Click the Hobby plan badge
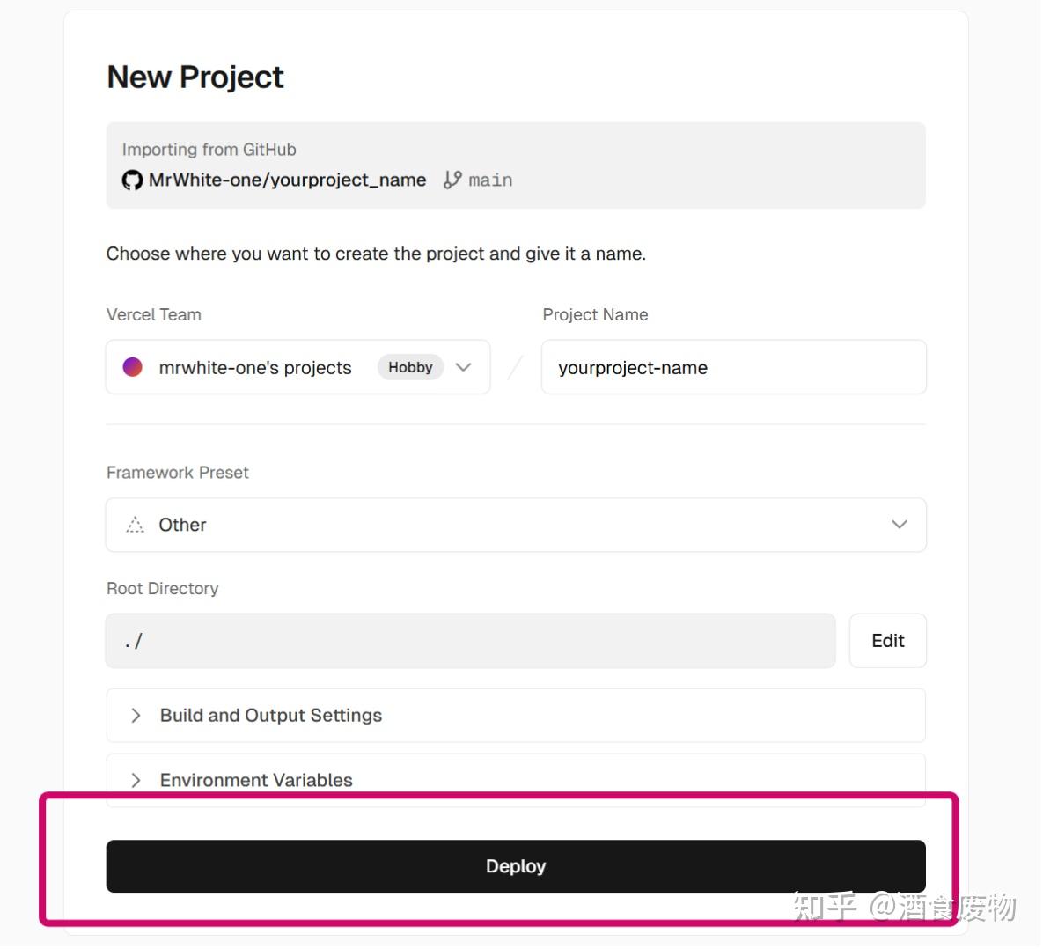 (x=410, y=367)
